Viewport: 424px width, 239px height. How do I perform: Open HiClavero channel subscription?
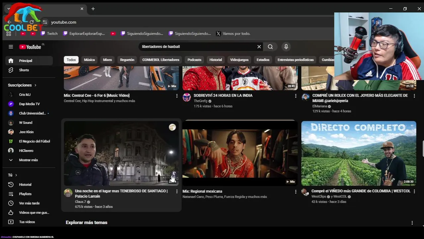point(29,150)
